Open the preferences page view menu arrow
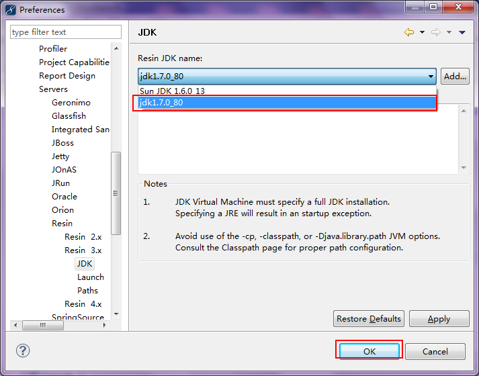Viewport: 479px width, 376px height. click(x=462, y=32)
